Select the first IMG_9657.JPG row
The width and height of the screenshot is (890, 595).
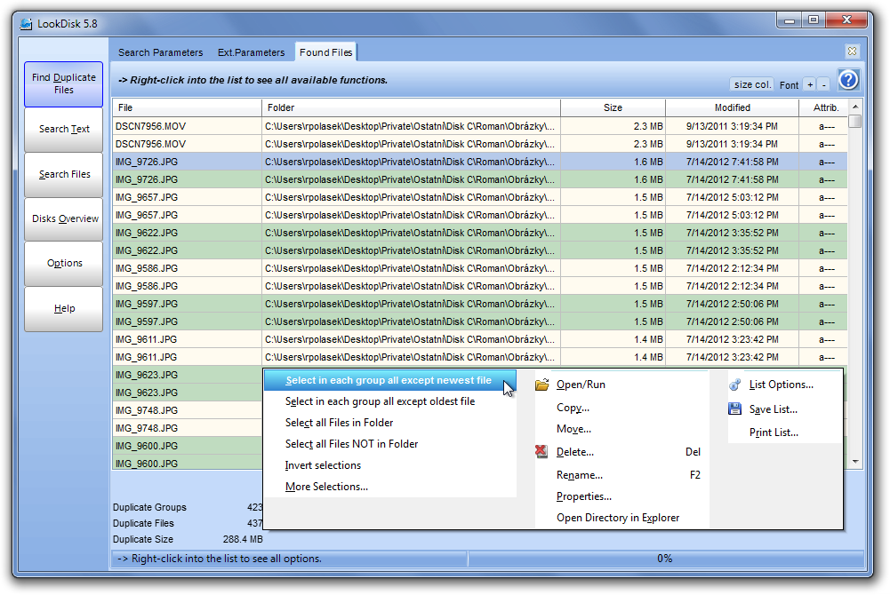pos(479,197)
